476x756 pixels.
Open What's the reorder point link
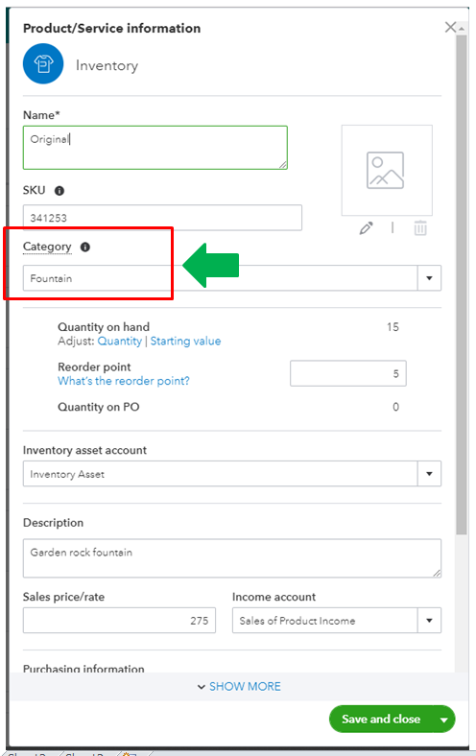(124, 381)
